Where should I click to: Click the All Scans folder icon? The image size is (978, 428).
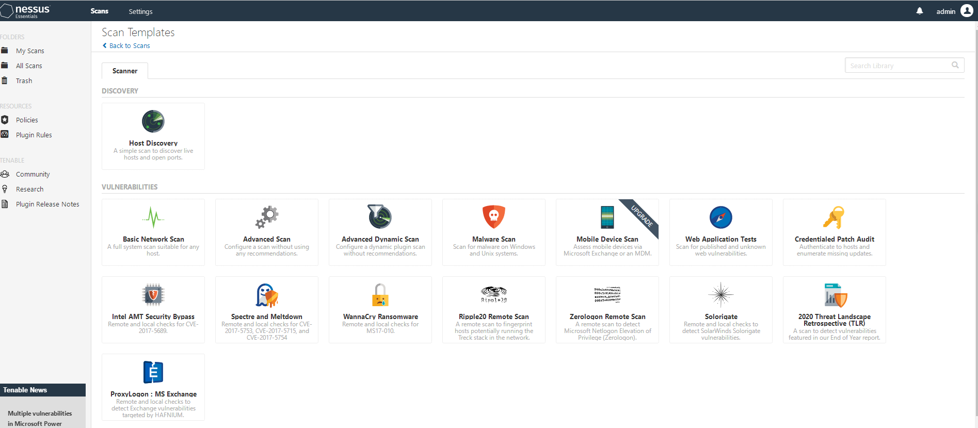coord(5,66)
